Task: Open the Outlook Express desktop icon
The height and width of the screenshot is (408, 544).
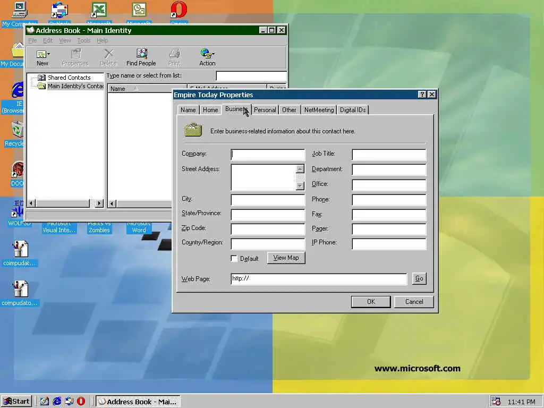Action: 59,10
